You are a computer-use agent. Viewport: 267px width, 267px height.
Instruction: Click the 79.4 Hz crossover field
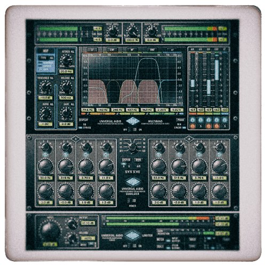point(88,110)
